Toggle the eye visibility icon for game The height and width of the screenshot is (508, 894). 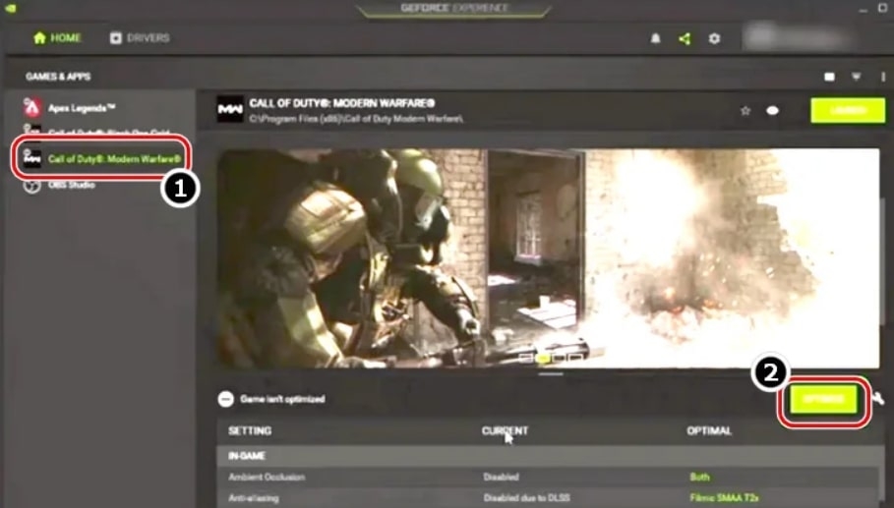pyautogui.click(x=773, y=110)
